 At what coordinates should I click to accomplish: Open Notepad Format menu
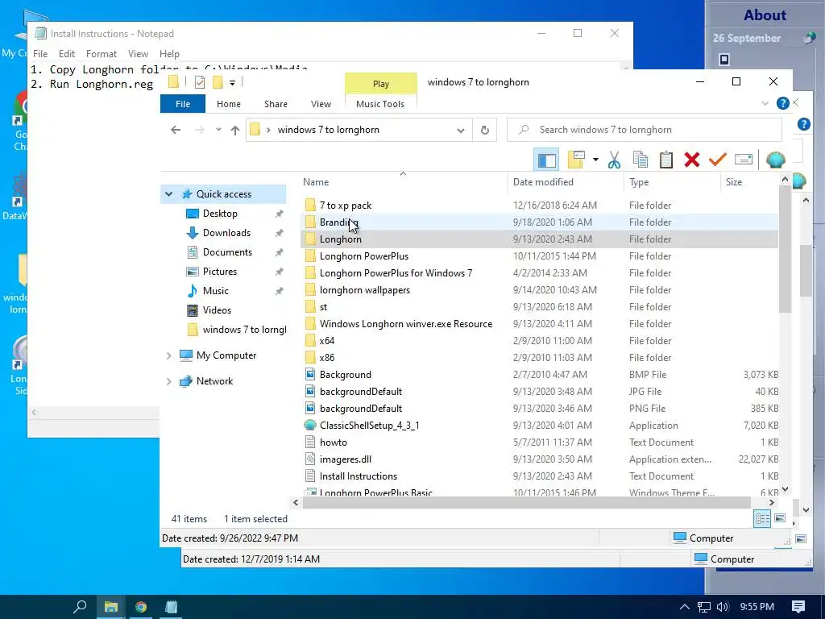[x=101, y=54]
